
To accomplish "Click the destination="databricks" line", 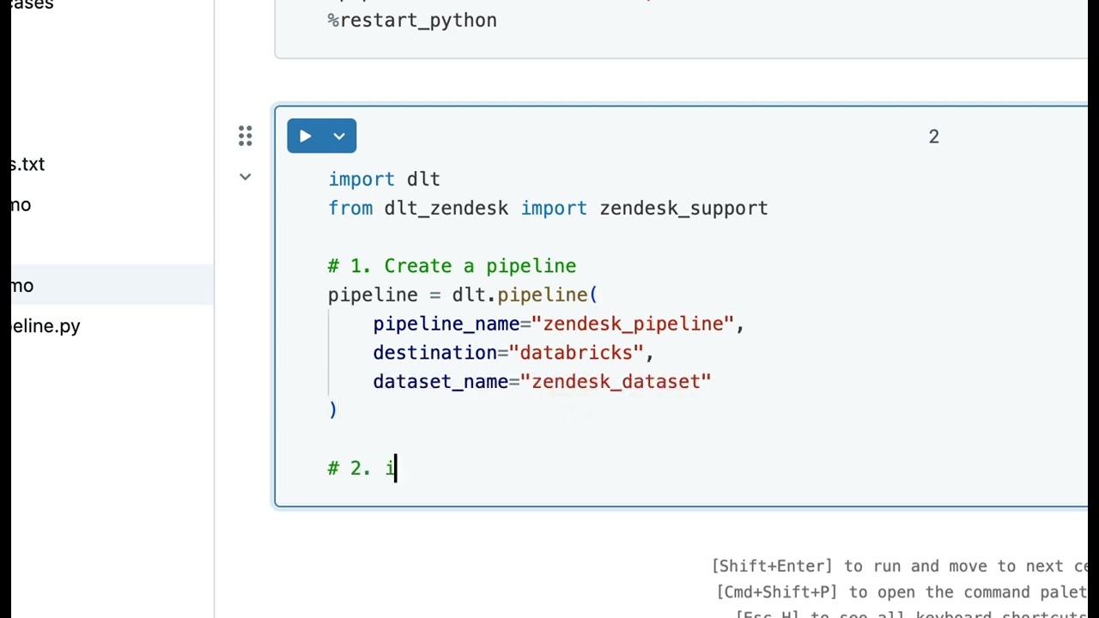I will pos(513,353).
